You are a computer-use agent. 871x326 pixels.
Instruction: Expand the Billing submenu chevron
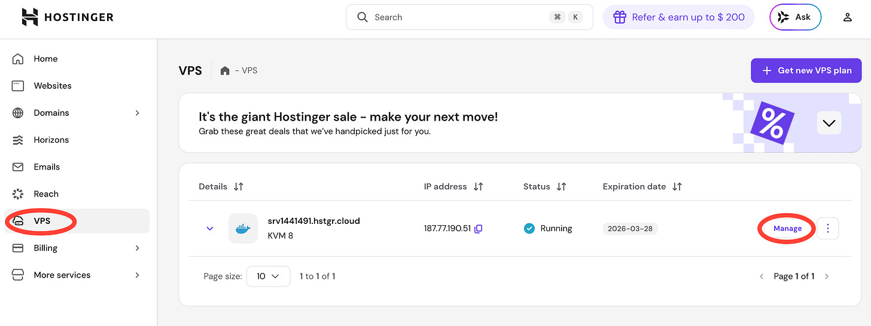pyautogui.click(x=137, y=248)
